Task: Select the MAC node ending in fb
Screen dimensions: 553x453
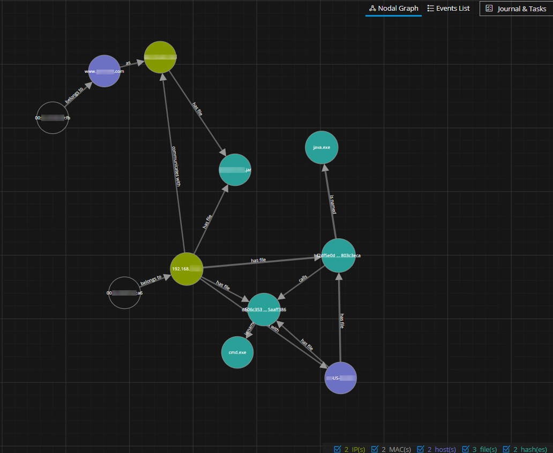Action: coord(53,118)
